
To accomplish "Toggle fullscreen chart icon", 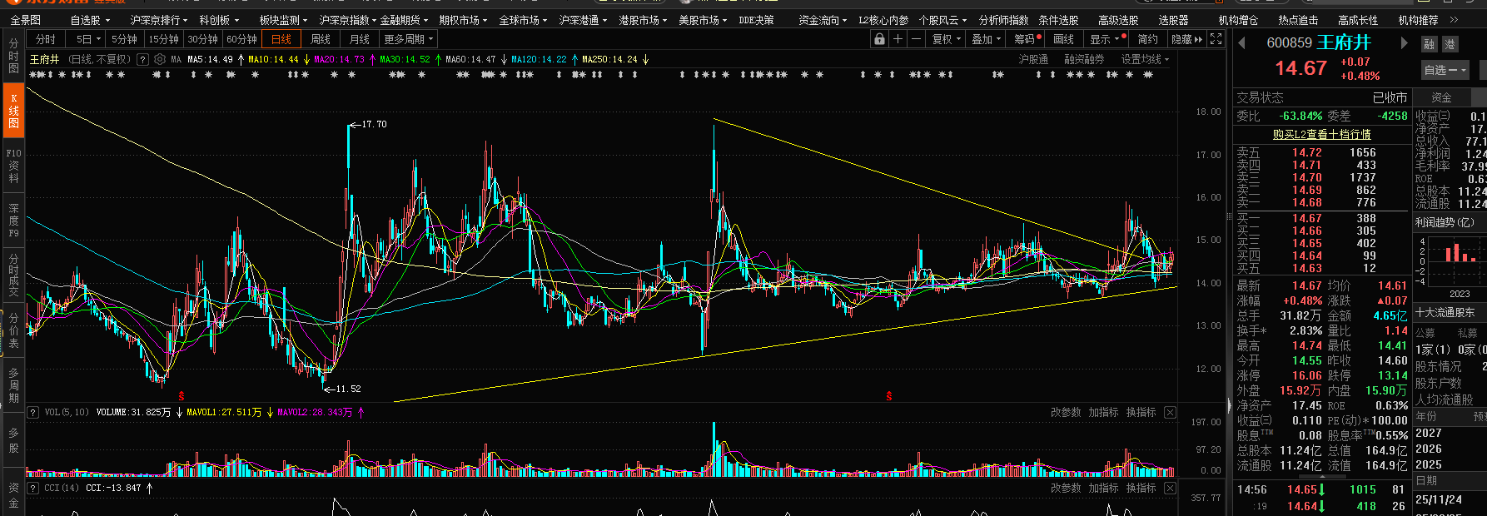I will [x=1216, y=39].
